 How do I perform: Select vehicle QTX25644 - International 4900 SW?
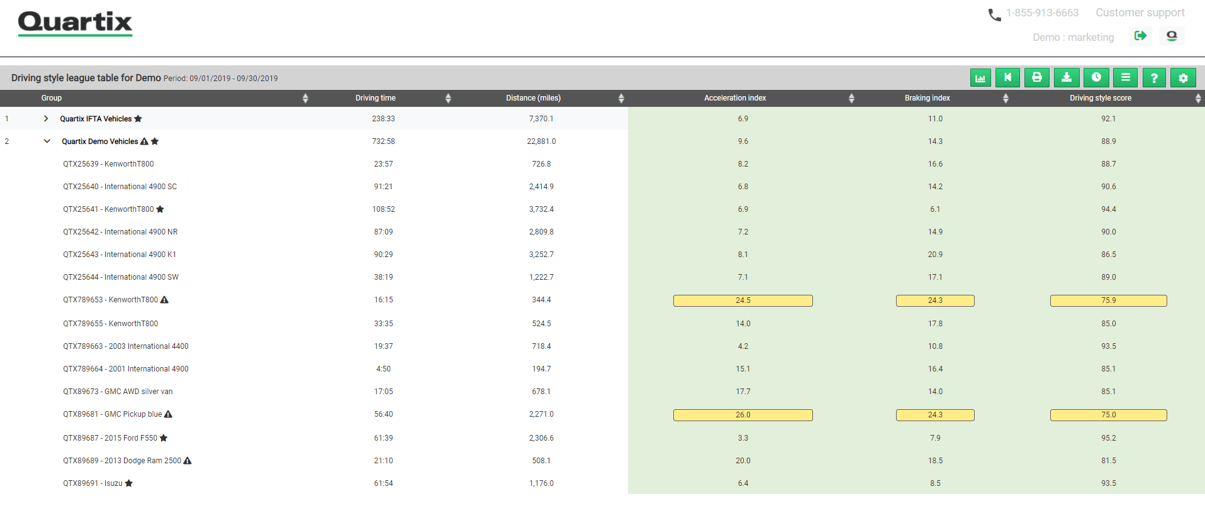[x=121, y=277]
